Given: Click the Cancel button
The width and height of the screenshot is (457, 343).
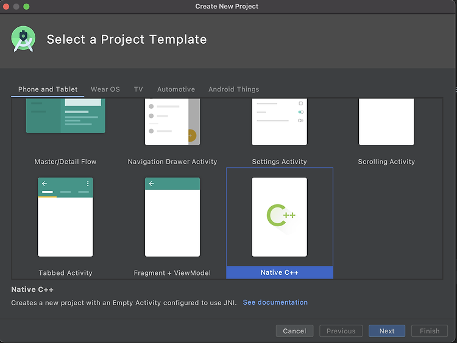Looking at the screenshot, I should tap(294, 331).
